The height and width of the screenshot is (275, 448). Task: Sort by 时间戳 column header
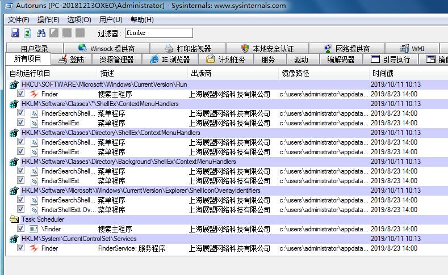click(409, 73)
